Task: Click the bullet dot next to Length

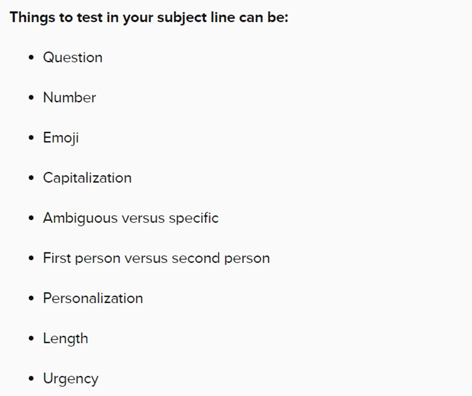Action: click(x=31, y=338)
